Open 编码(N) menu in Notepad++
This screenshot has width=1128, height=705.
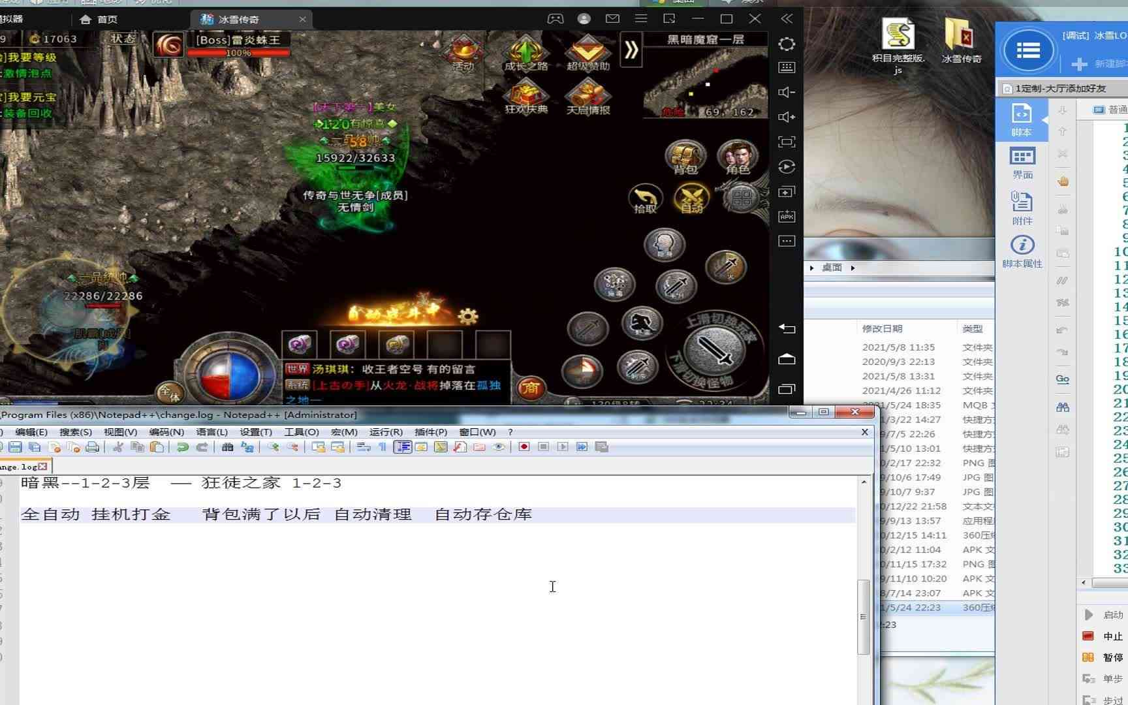(x=166, y=432)
